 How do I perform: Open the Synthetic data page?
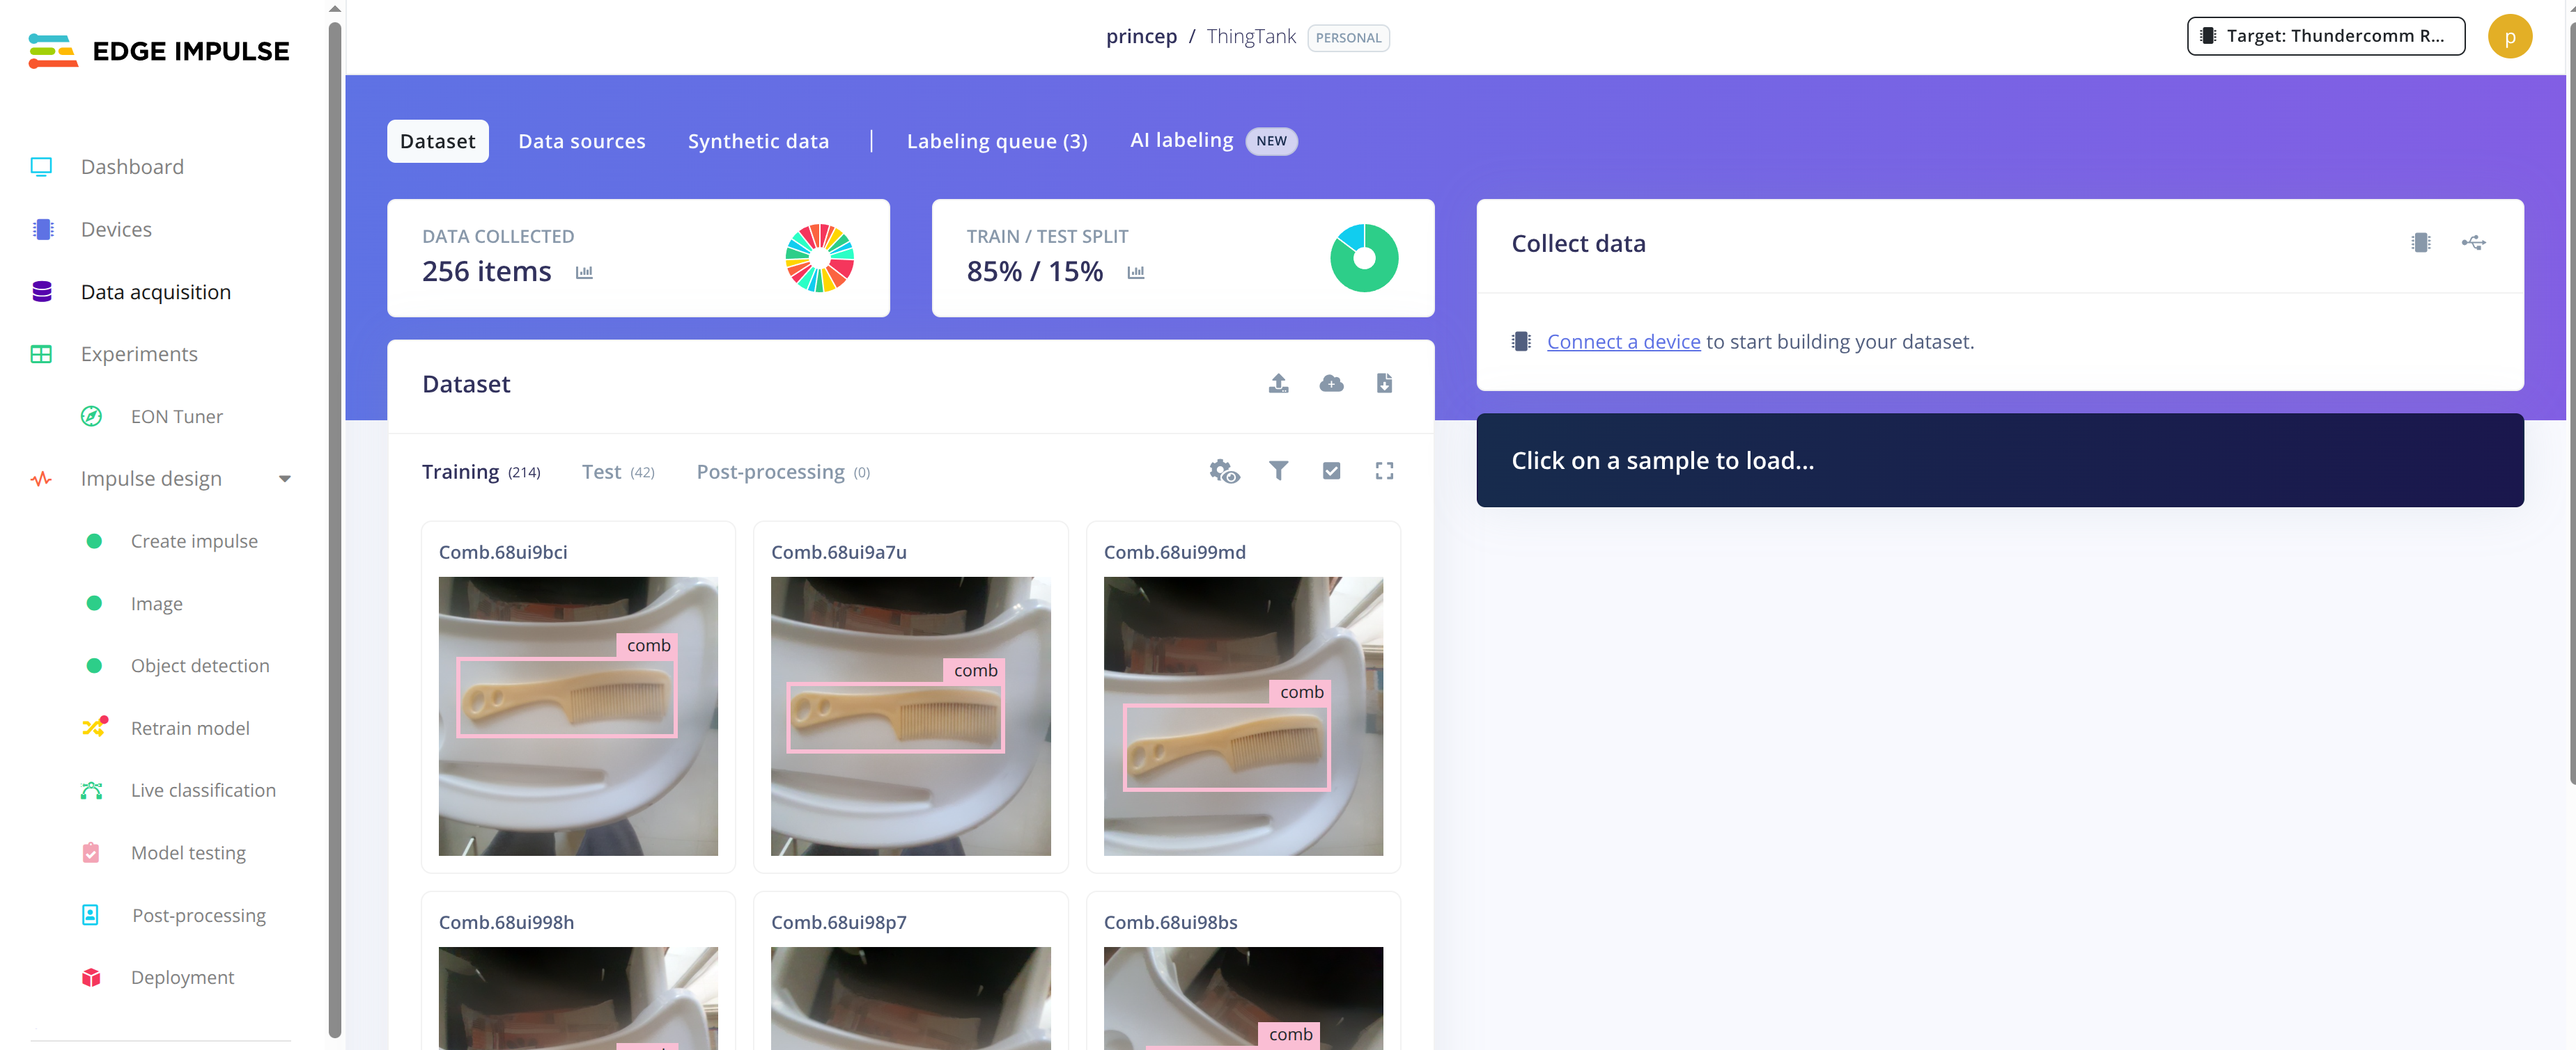[x=758, y=141]
